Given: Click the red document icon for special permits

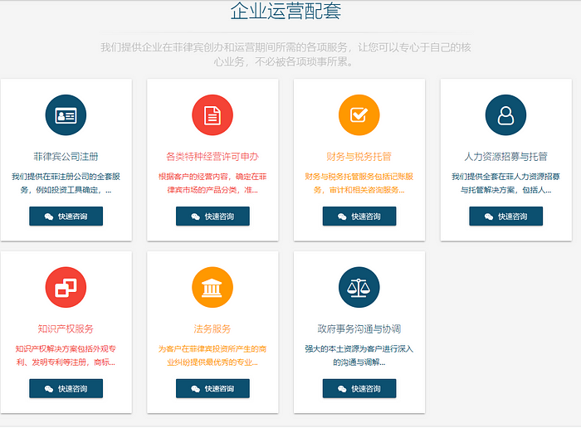Looking at the screenshot, I should [x=212, y=115].
